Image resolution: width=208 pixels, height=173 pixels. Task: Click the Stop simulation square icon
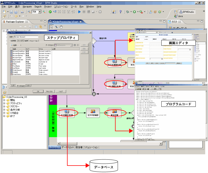click(x=89, y=12)
